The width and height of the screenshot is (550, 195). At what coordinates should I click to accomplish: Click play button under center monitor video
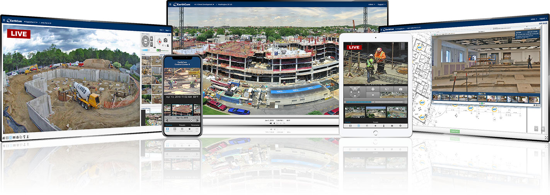278,123
